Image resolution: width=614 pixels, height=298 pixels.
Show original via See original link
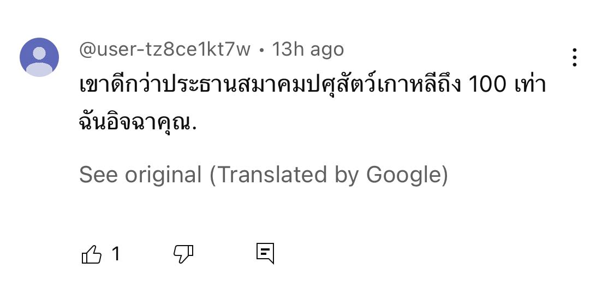(140, 175)
